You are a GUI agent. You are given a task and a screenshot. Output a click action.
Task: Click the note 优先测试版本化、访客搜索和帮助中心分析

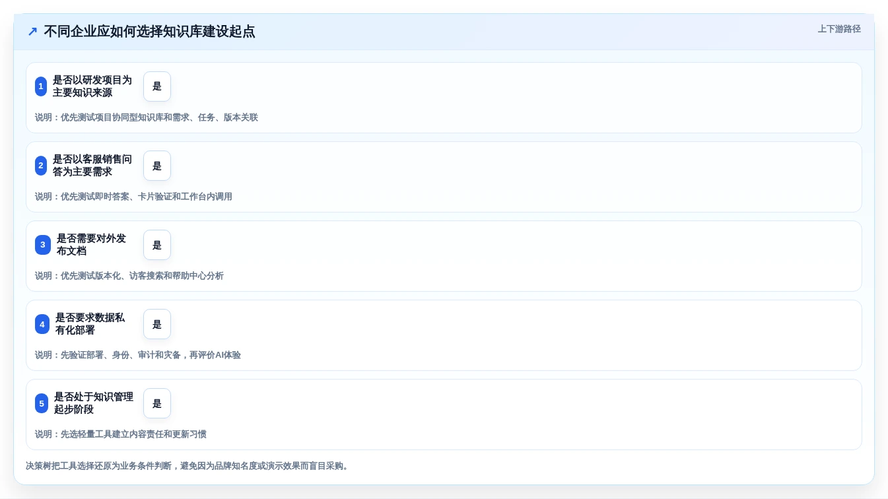(129, 276)
